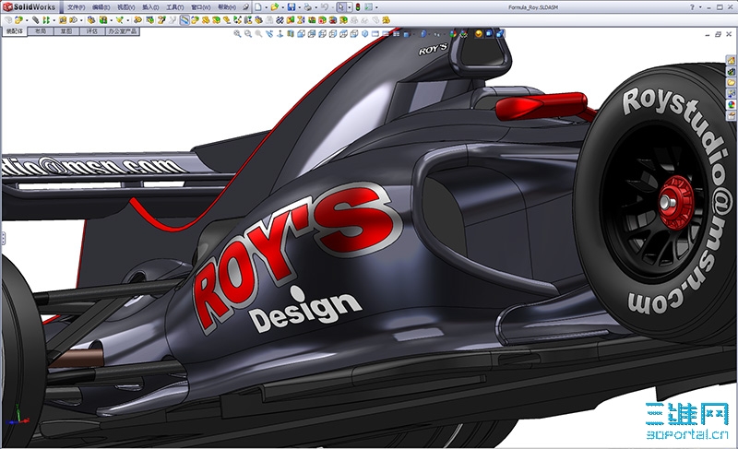
Task: Expand the collapsed left panel handle
Action: coord(3,238)
